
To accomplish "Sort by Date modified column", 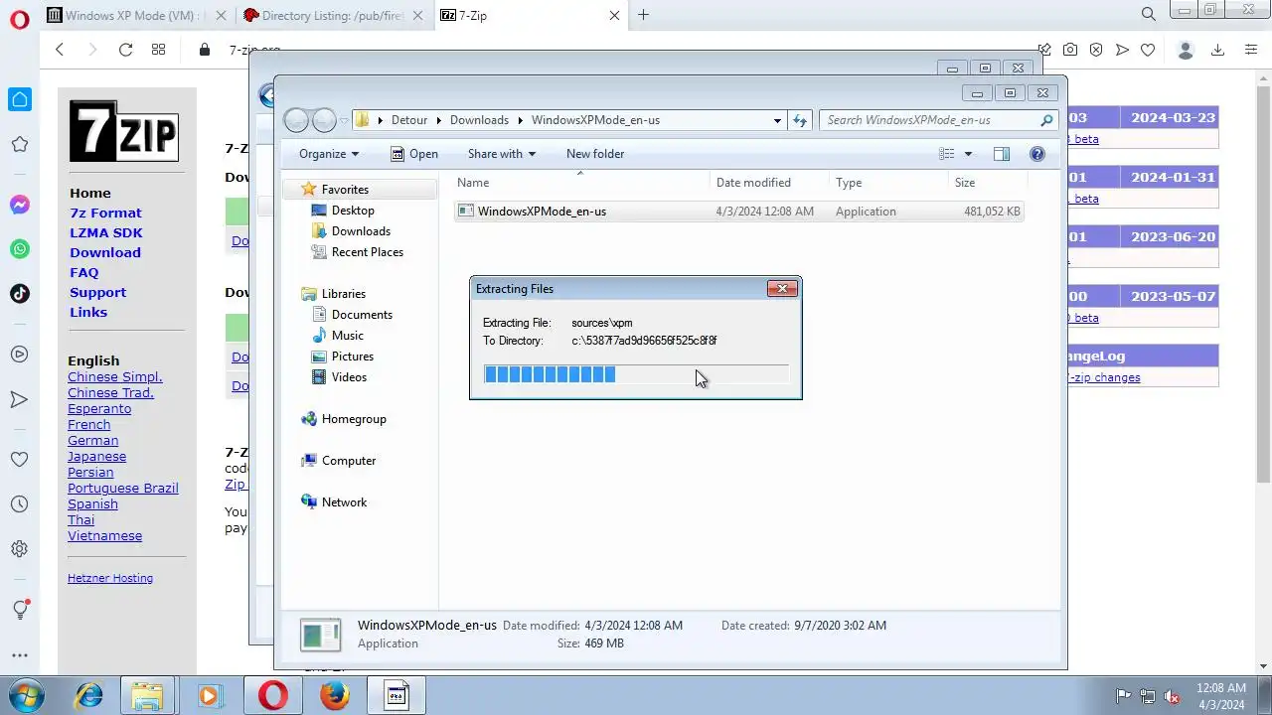I will (753, 183).
